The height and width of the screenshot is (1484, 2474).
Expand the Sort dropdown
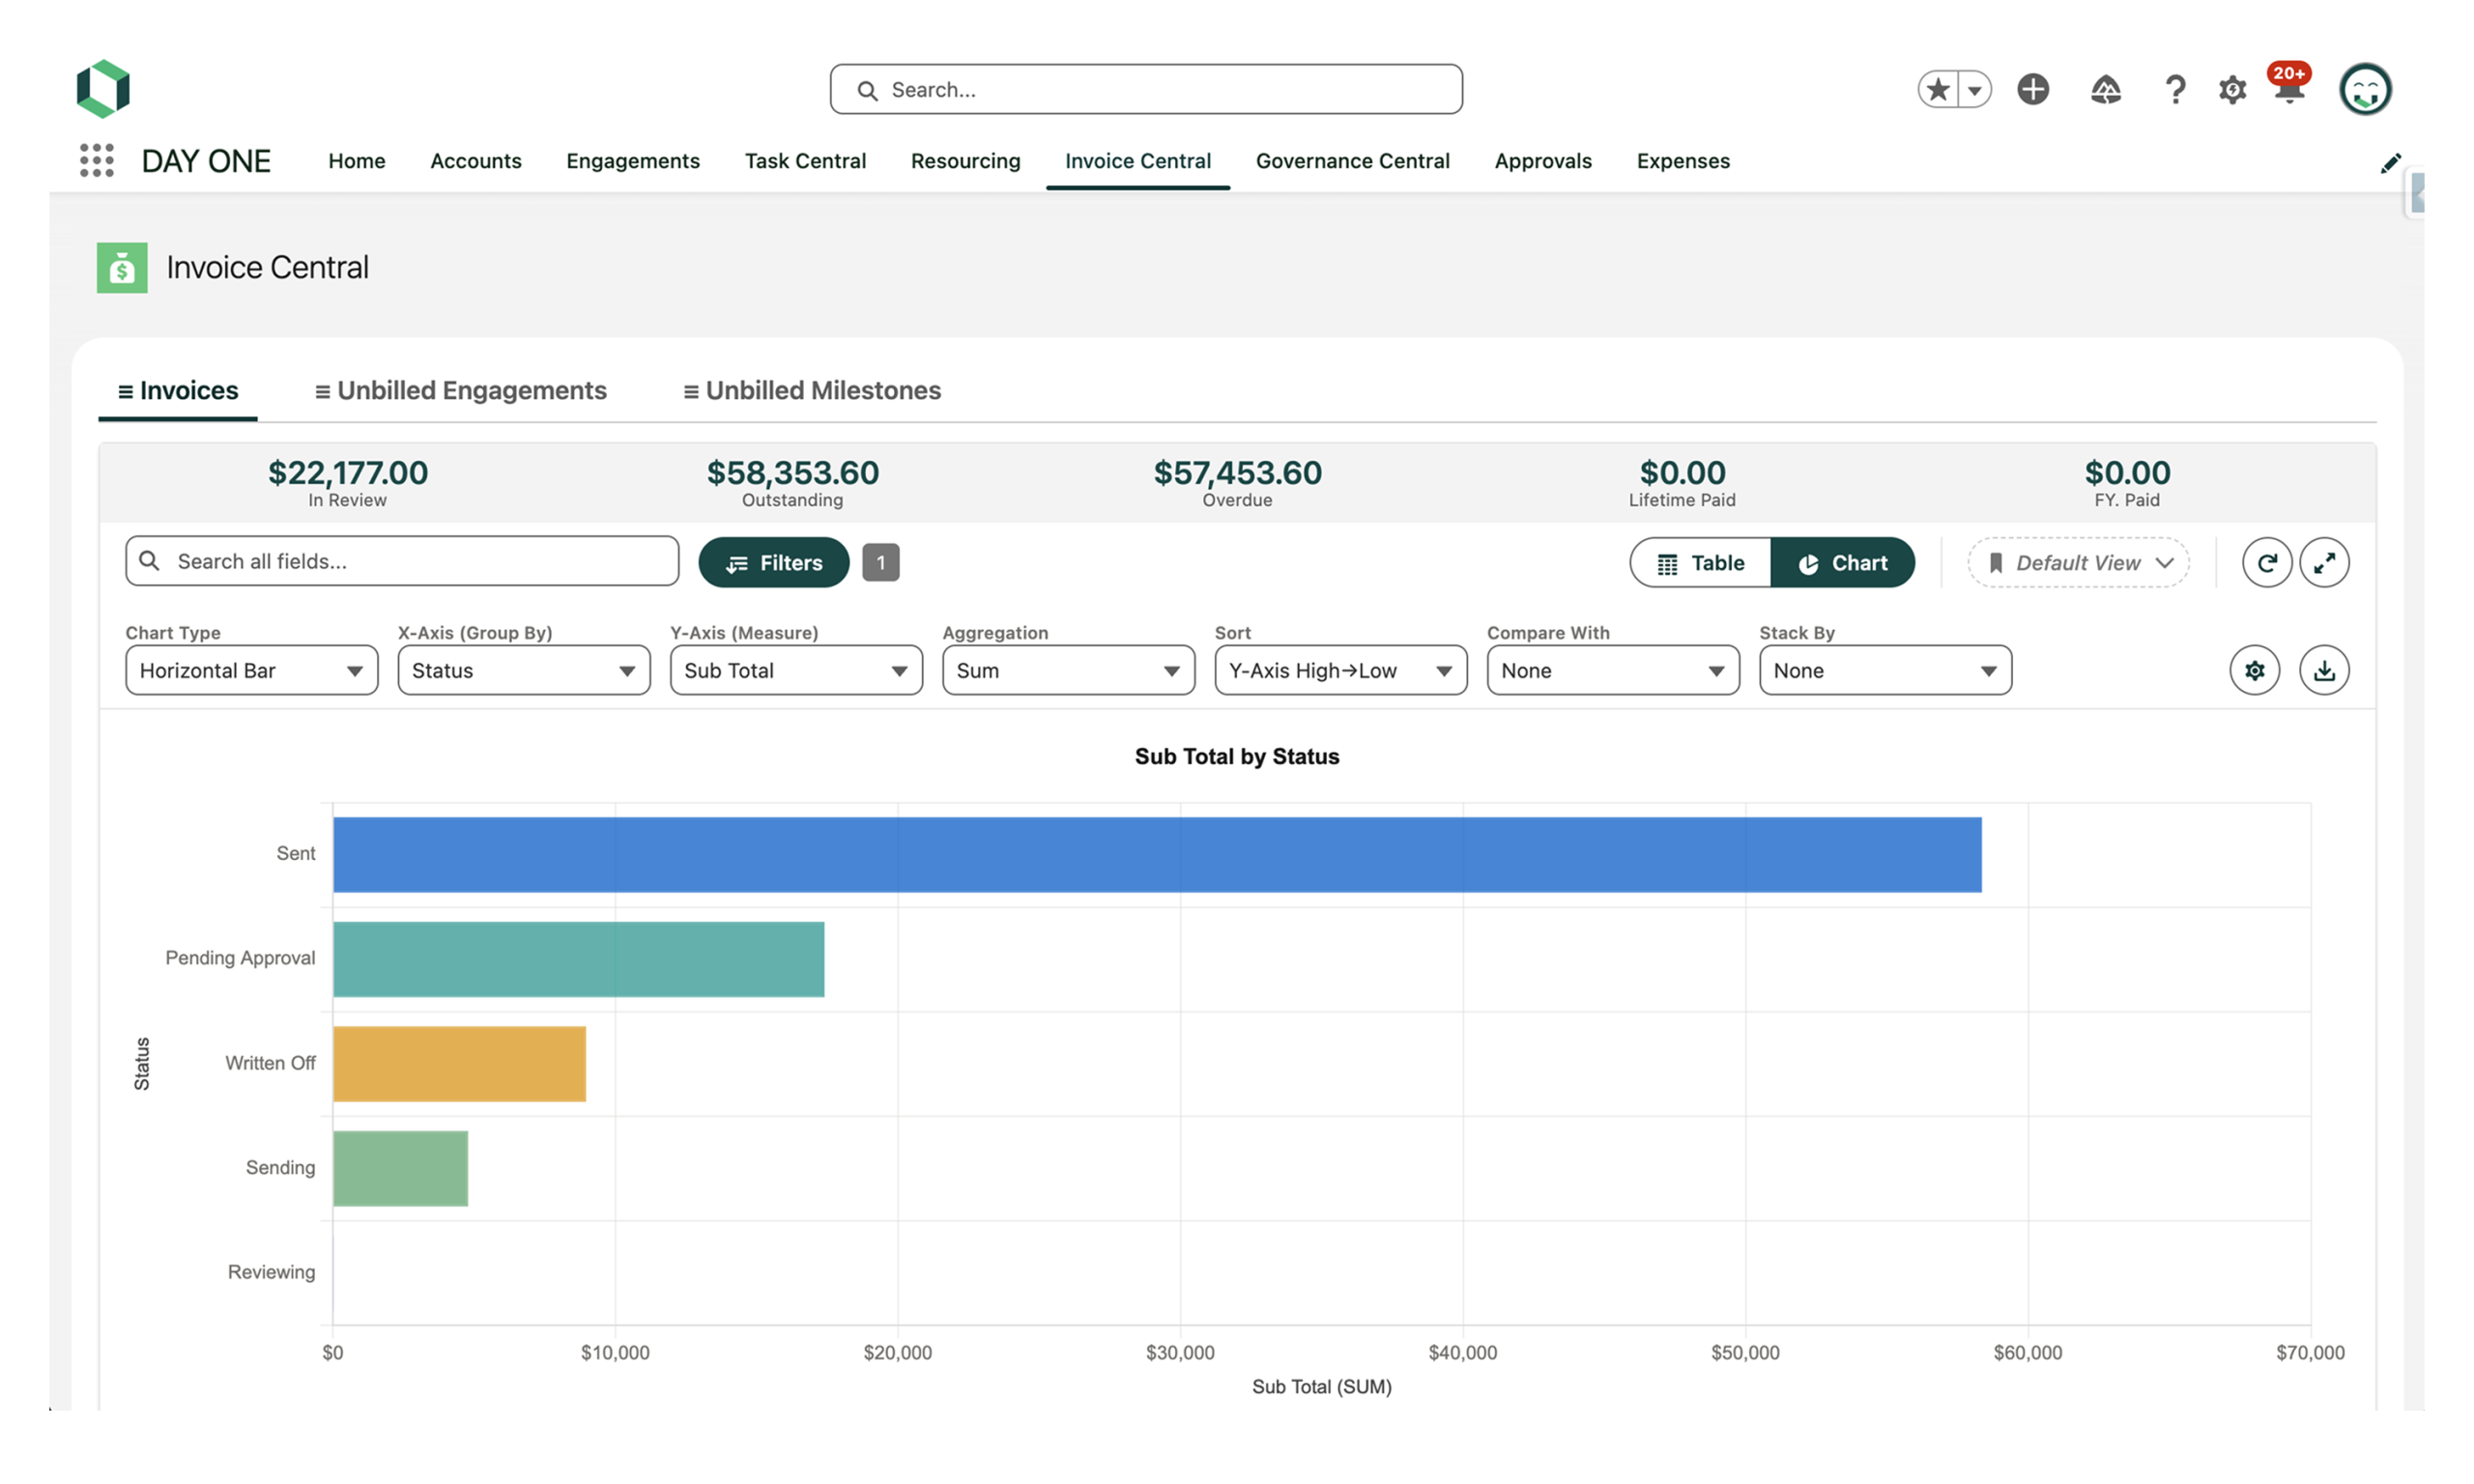click(x=1340, y=670)
